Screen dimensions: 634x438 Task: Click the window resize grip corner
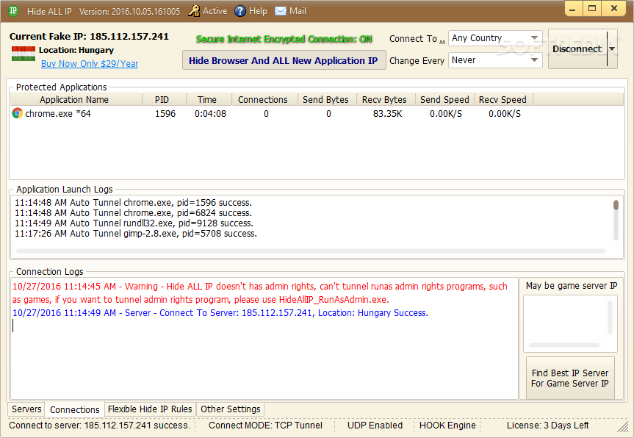(x=622, y=426)
